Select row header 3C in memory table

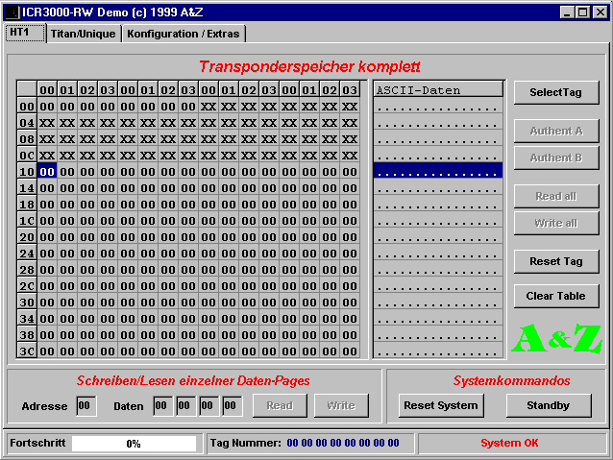27,351
